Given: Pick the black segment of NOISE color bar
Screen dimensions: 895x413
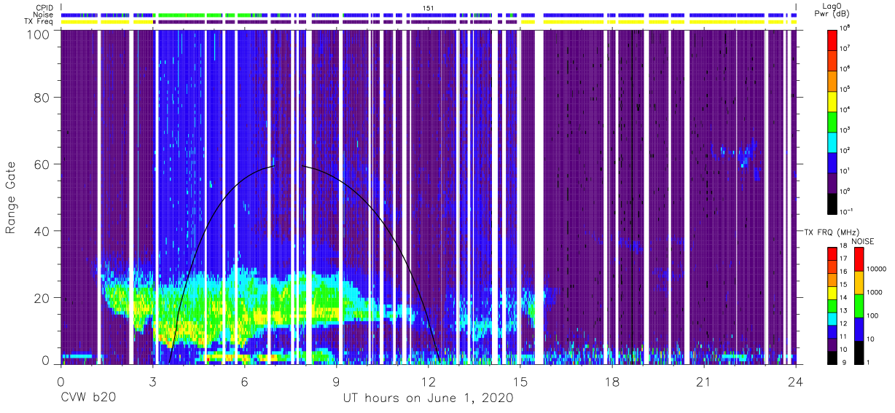Looking at the screenshot, I should 859,352.
